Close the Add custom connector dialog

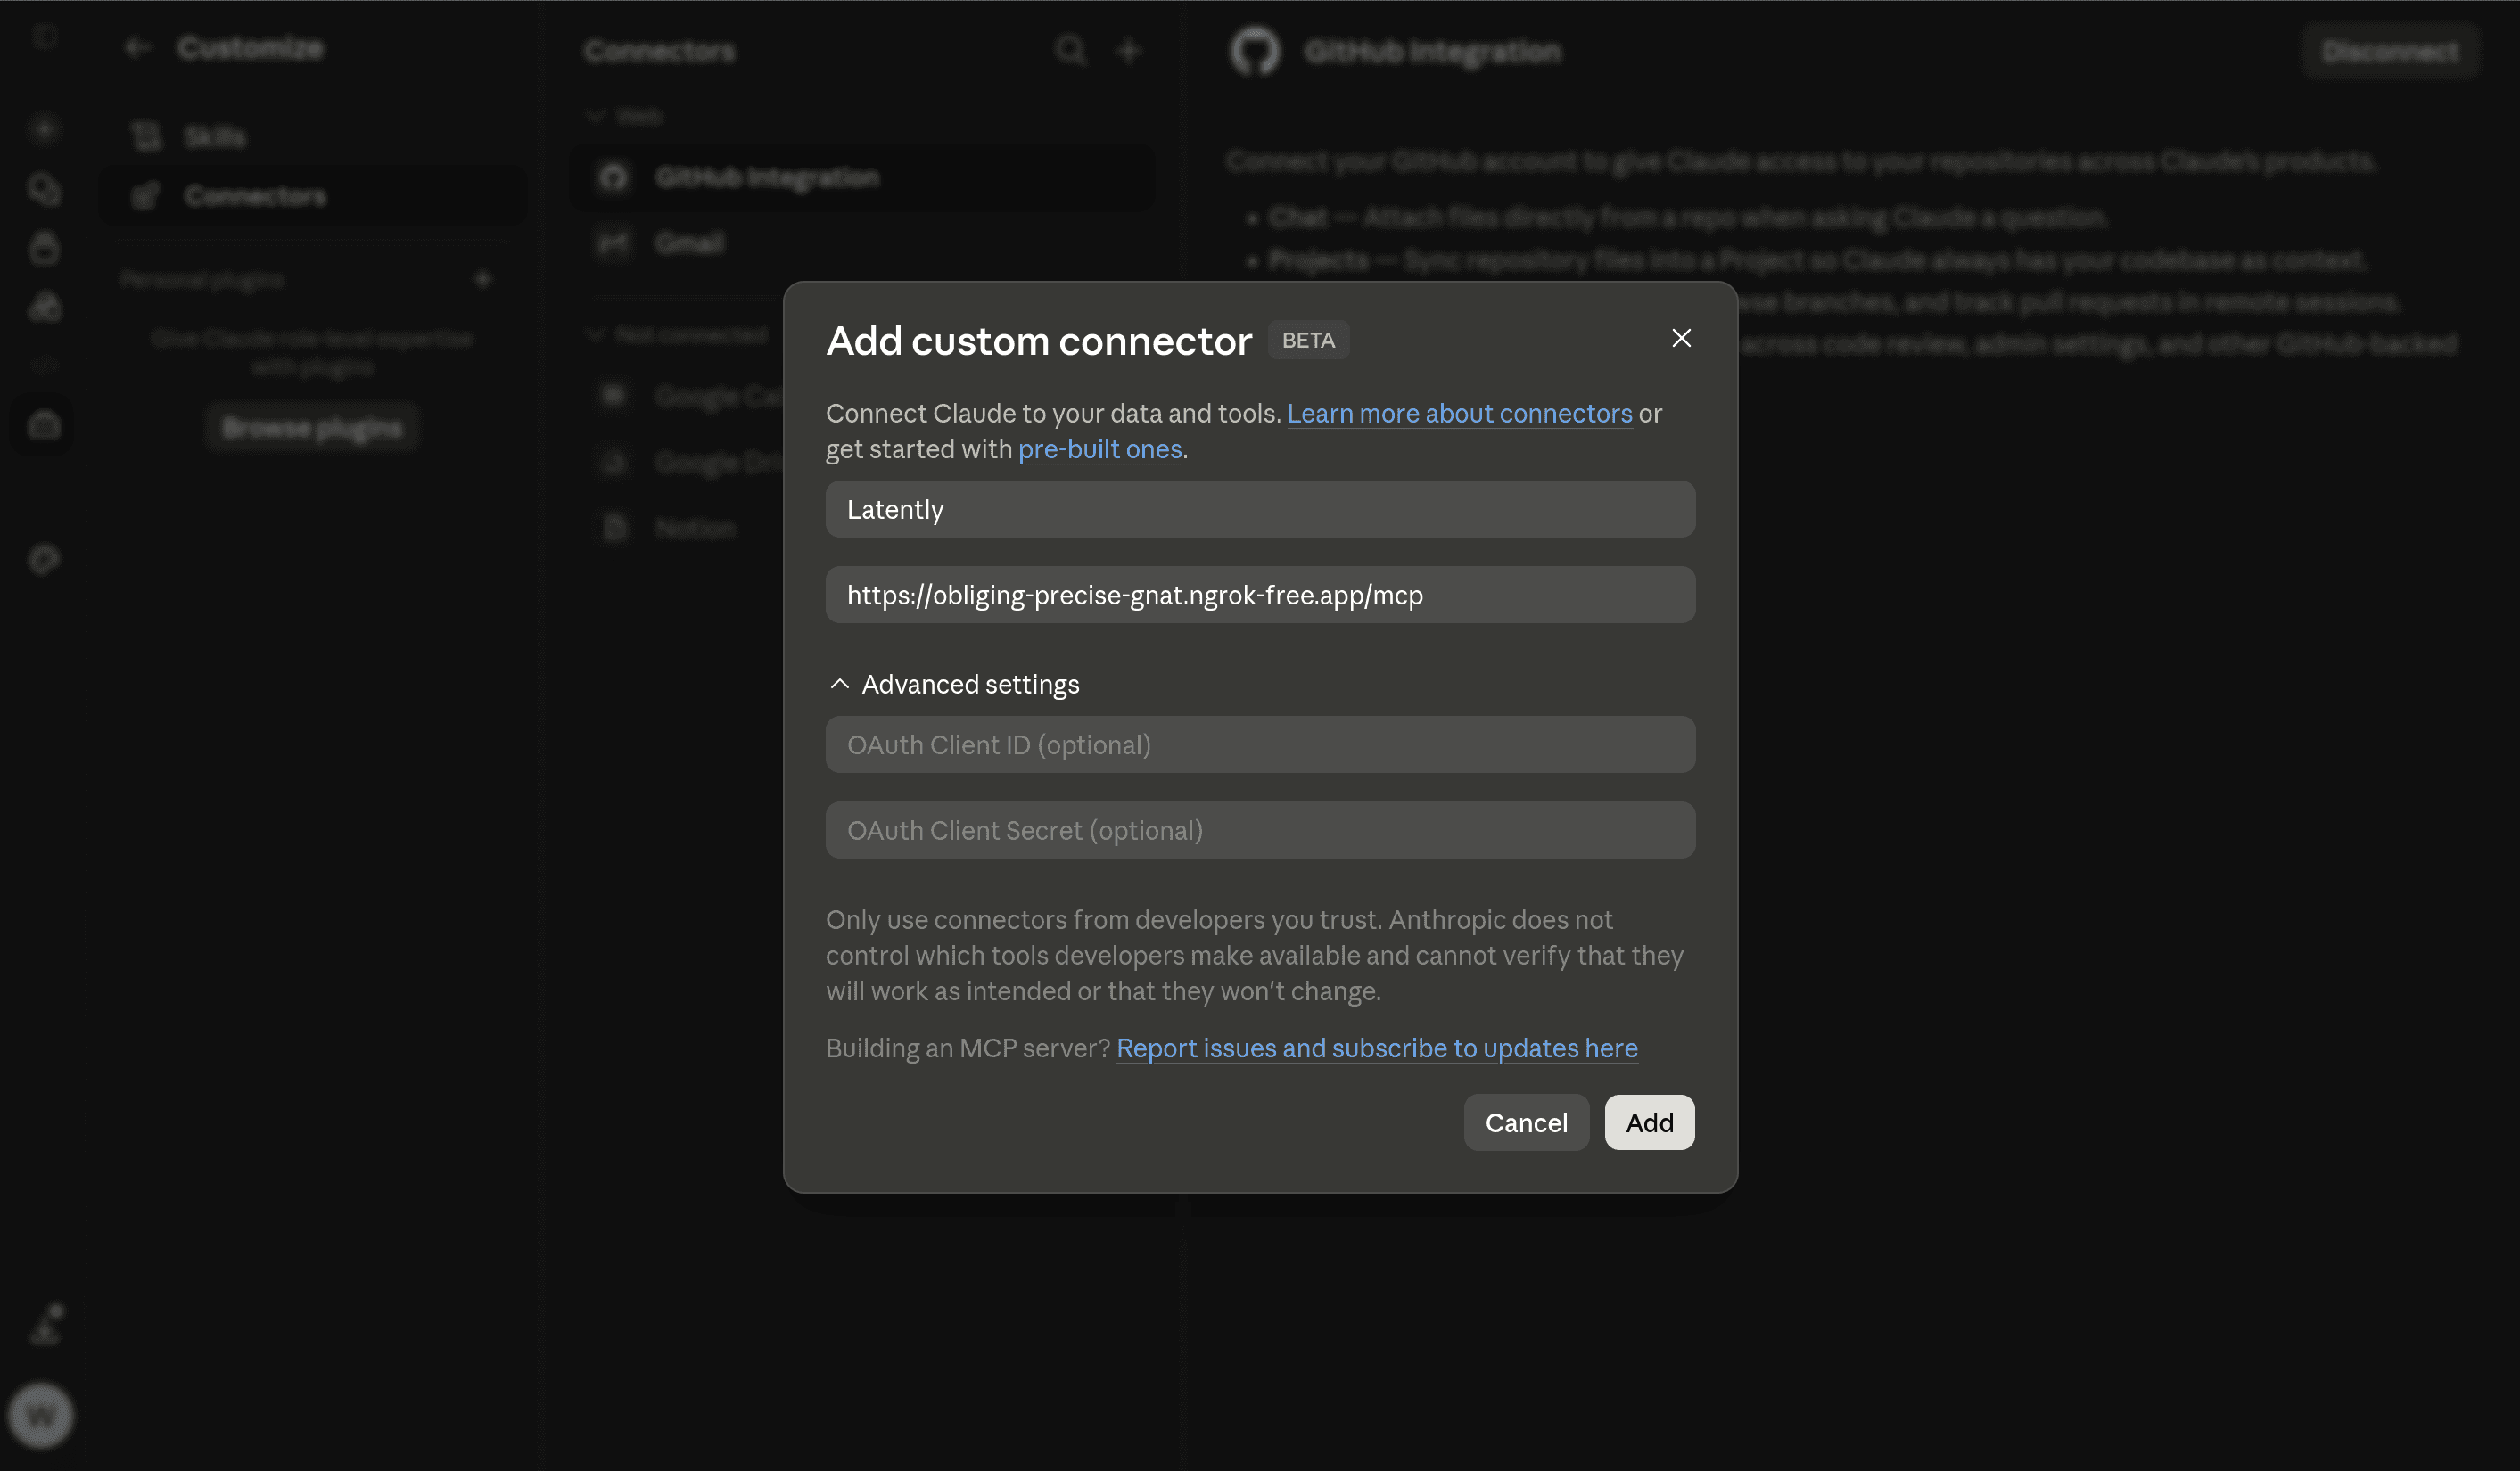(1681, 338)
